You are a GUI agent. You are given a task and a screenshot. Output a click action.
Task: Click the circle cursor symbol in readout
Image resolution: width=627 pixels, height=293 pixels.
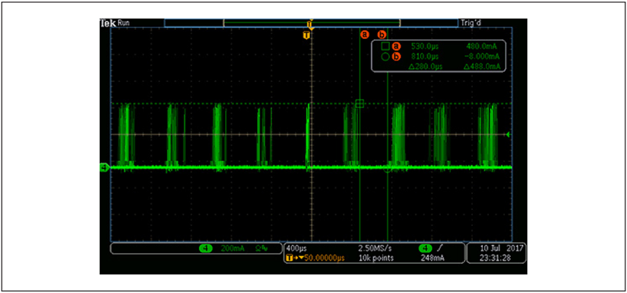click(x=385, y=57)
